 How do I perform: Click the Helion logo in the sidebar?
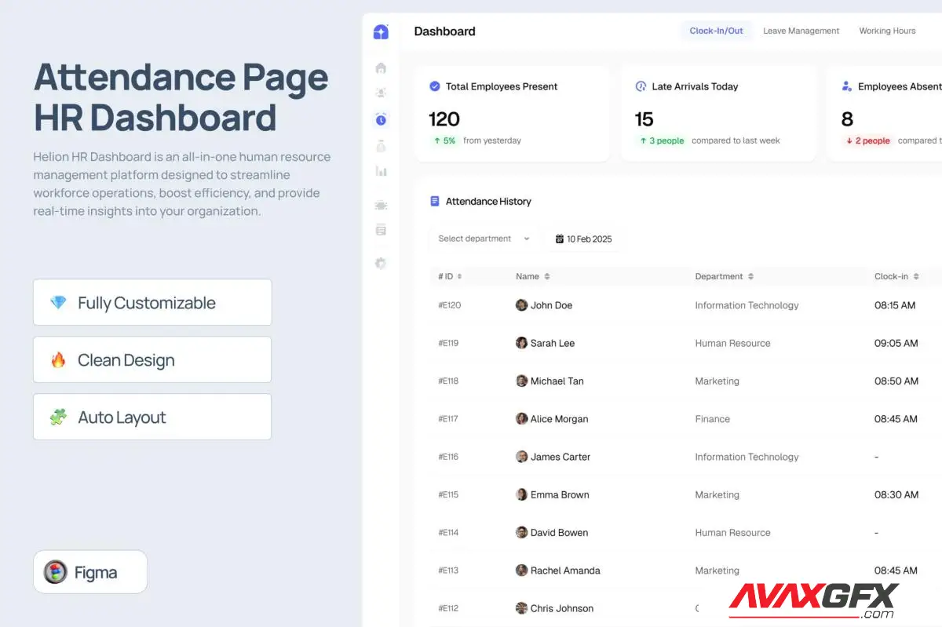(381, 31)
